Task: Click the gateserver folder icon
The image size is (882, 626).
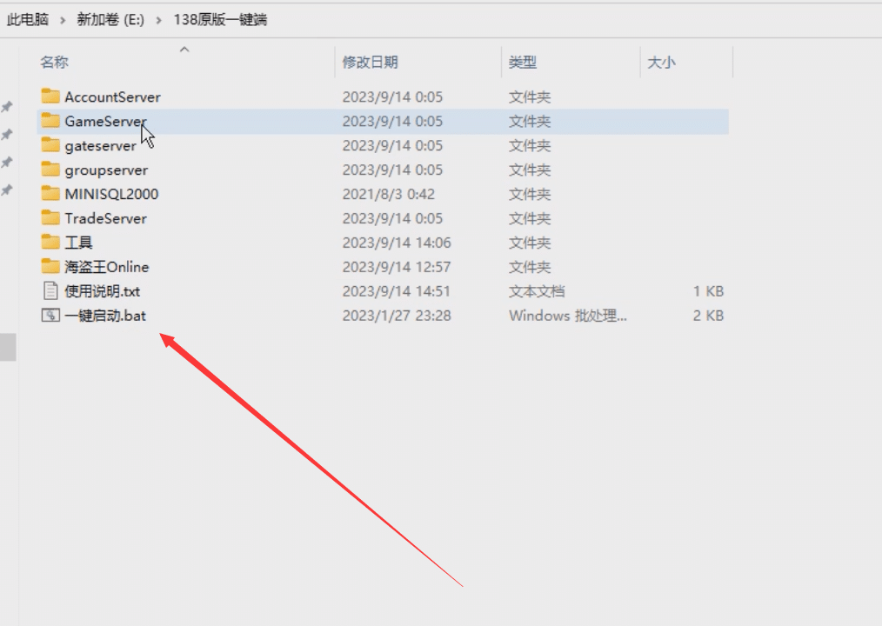Action: 50,145
